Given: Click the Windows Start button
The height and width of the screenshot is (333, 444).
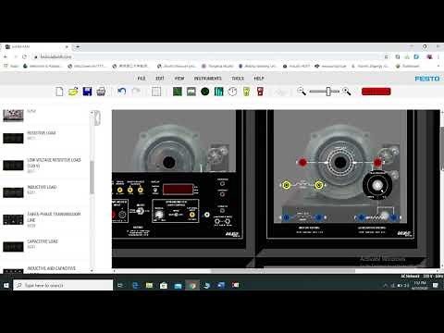Looking at the screenshot, I should 6,285.
